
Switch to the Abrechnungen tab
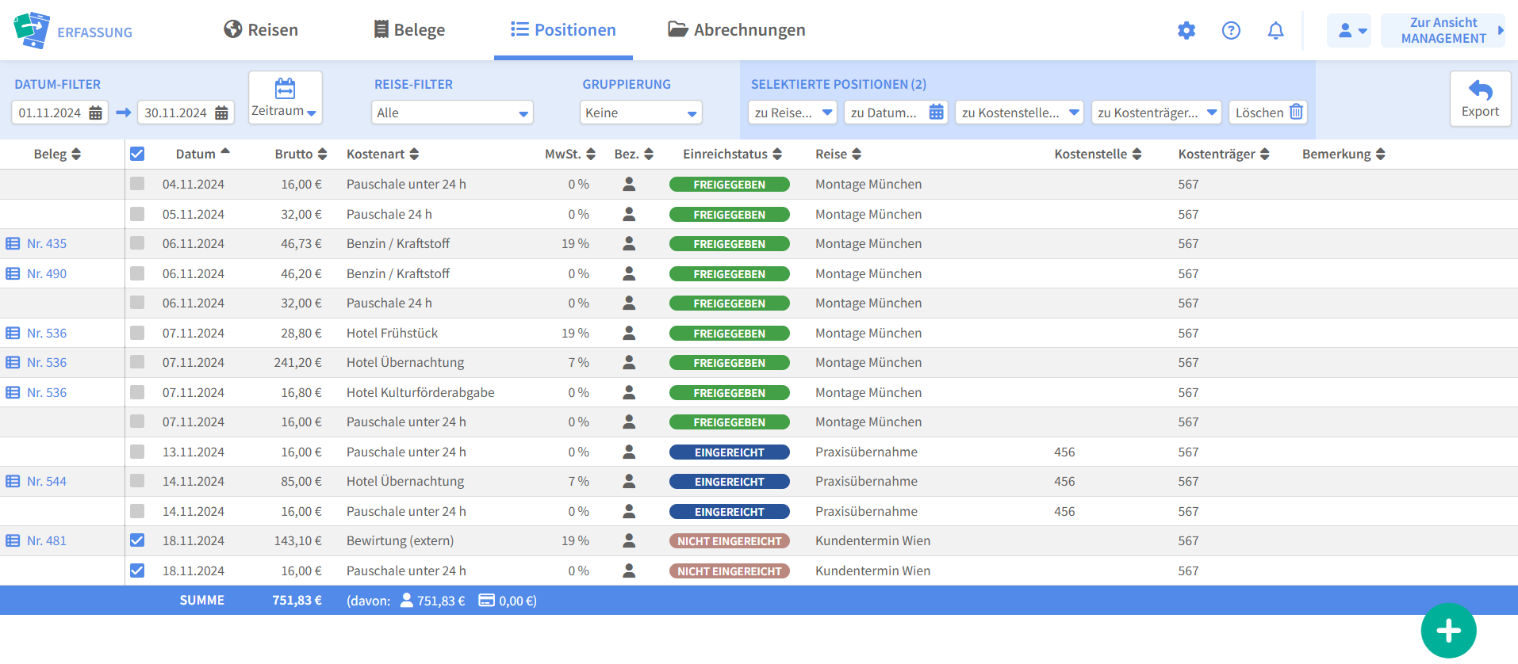point(737,30)
